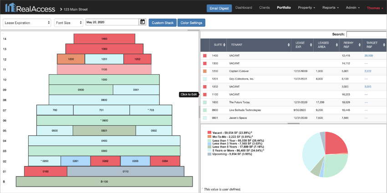The width and height of the screenshot is (387, 193).
Task: Open the Clients navigation item
Action: click(x=265, y=8)
